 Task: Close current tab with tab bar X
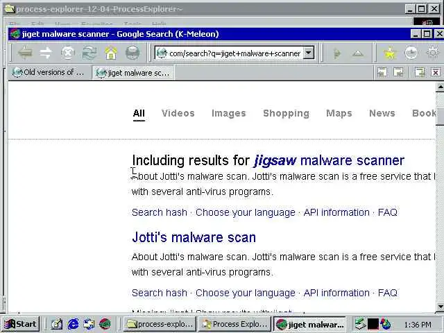click(436, 72)
